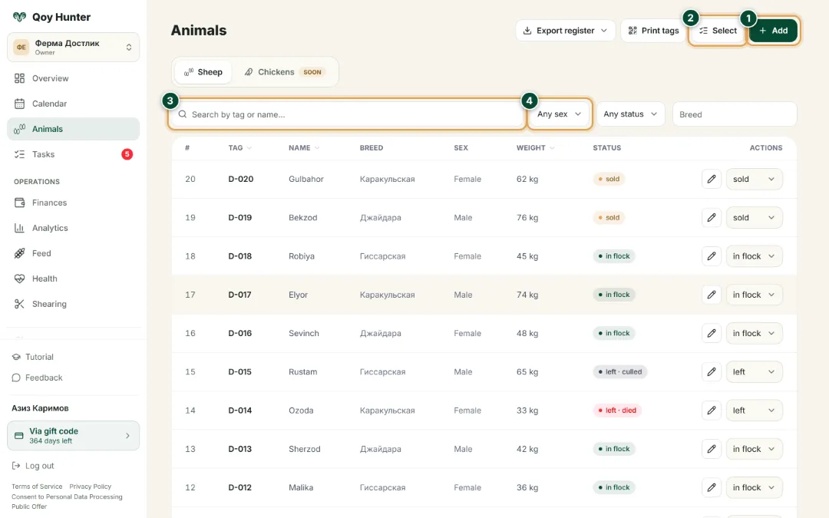Click the Breed filter field
This screenshot has height=518, width=829.
tap(735, 114)
